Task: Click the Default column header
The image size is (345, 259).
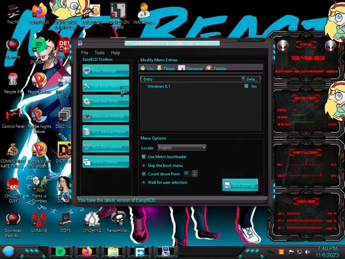Action: [252, 79]
